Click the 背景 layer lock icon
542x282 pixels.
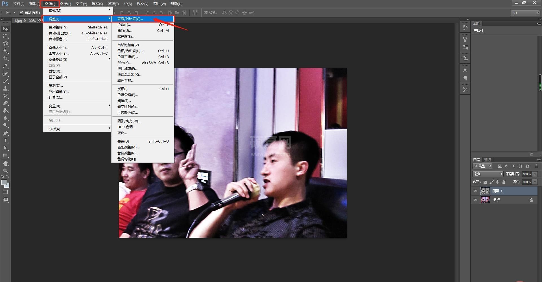pos(531,200)
